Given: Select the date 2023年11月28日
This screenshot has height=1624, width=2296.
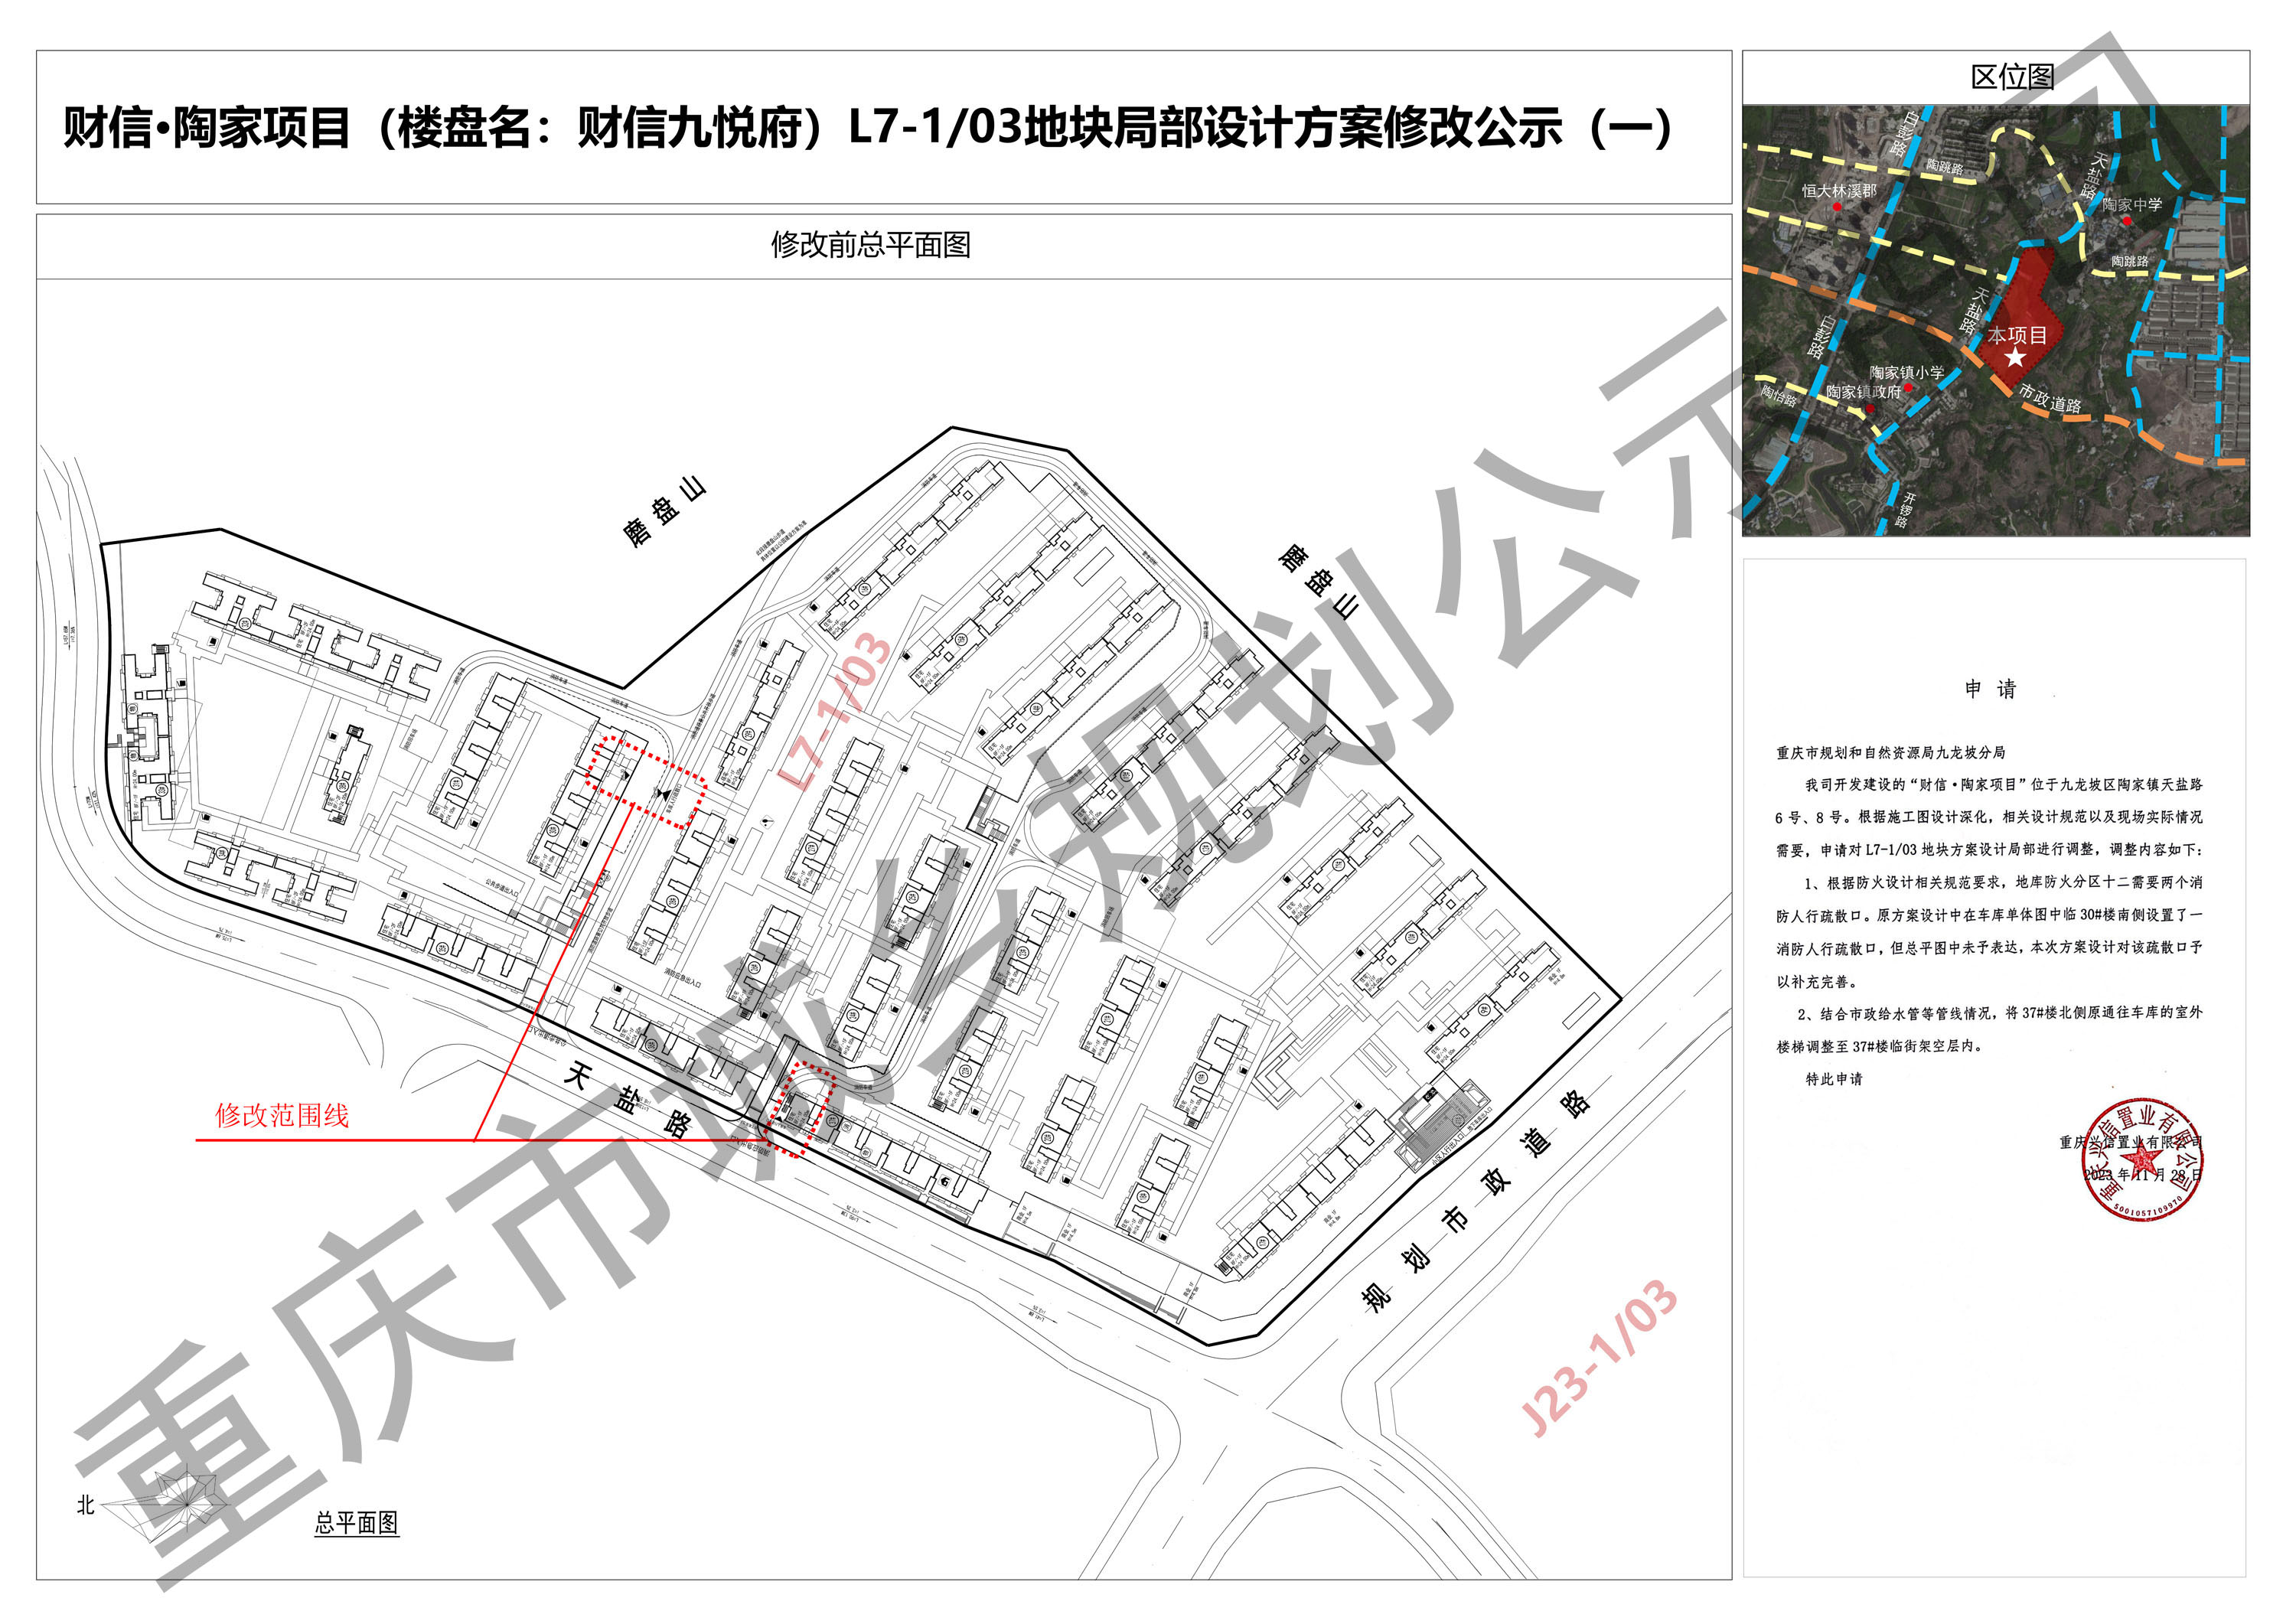Looking at the screenshot, I should pos(2143,1175).
